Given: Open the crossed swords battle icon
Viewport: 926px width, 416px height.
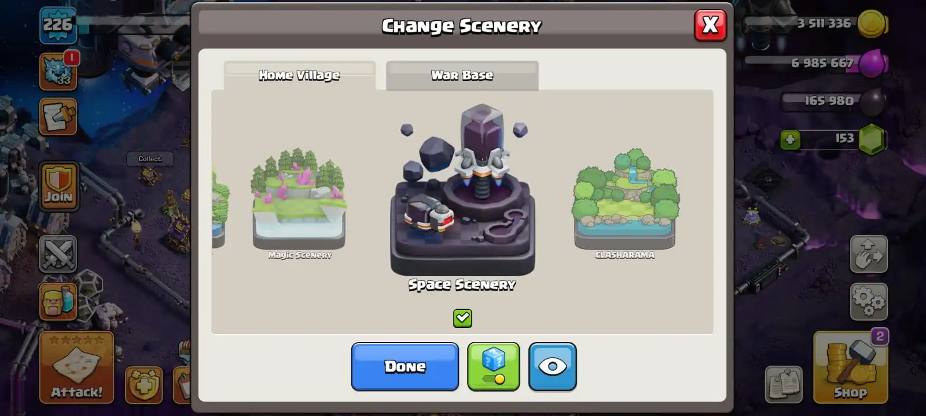Looking at the screenshot, I should [58, 254].
